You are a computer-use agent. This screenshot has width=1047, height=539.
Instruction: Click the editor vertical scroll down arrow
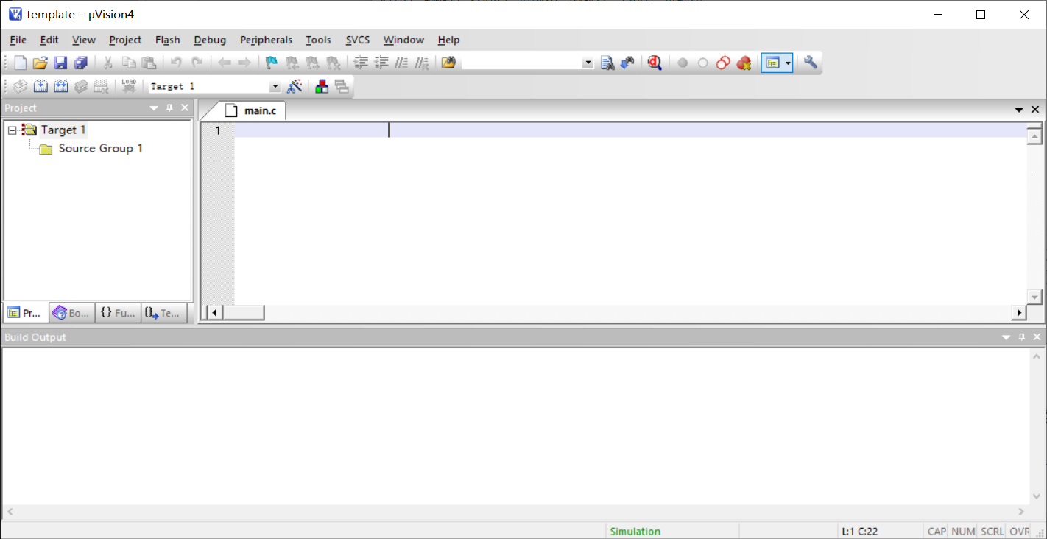[1034, 297]
